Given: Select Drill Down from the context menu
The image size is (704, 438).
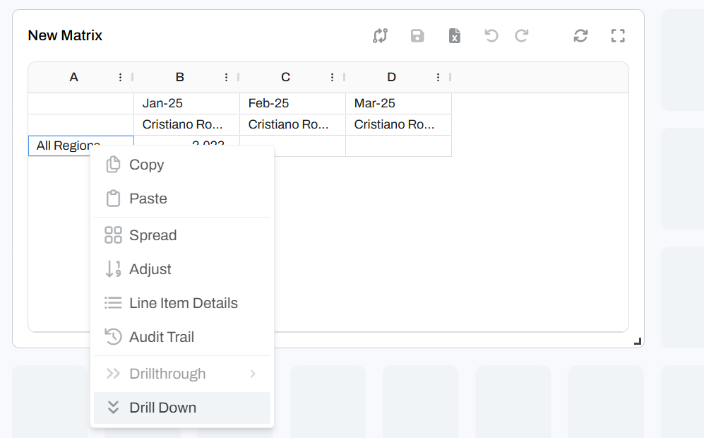Looking at the screenshot, I should point(163,408).
